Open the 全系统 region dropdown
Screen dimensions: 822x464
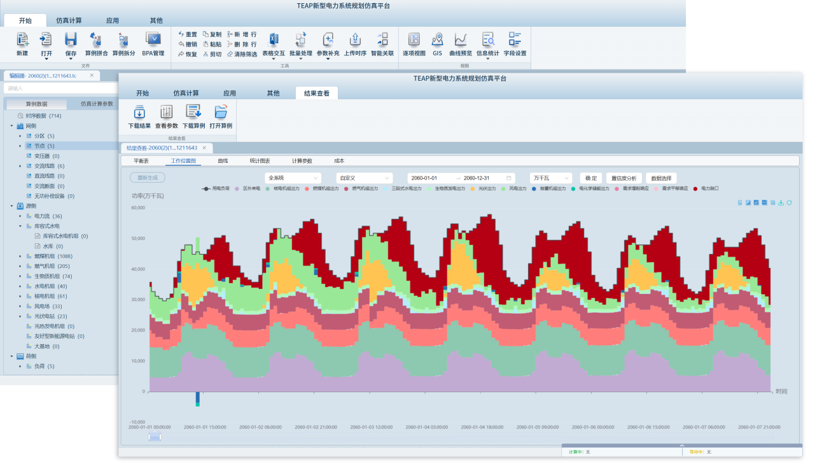pyautogui.click(x=293, y=178)
